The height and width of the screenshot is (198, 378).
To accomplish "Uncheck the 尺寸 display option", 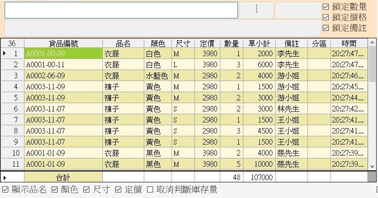I will point(87,190).
